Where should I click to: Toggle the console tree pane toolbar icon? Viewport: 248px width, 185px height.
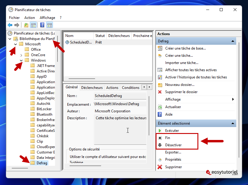(x=33, y=25)
